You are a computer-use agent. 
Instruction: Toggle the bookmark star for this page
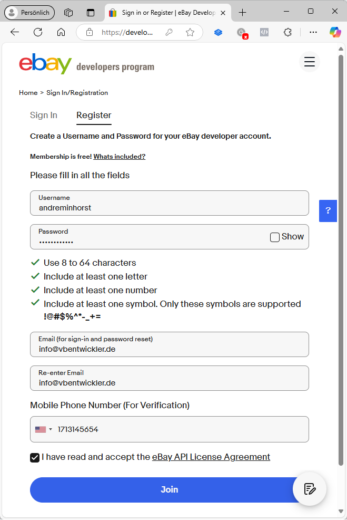click(190, 32)
